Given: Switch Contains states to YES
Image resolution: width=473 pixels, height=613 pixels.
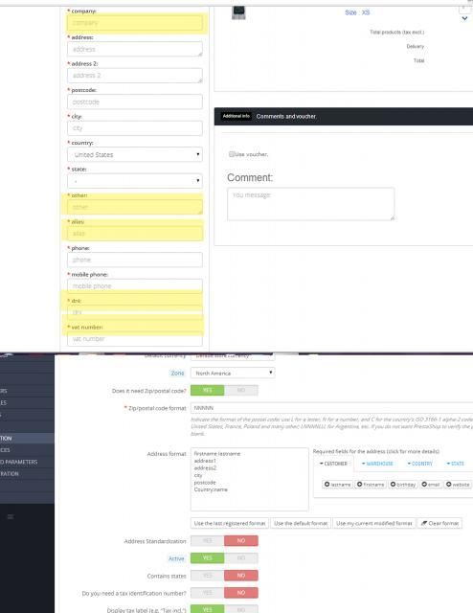Looking at the screenshot, I should [208, 576].
